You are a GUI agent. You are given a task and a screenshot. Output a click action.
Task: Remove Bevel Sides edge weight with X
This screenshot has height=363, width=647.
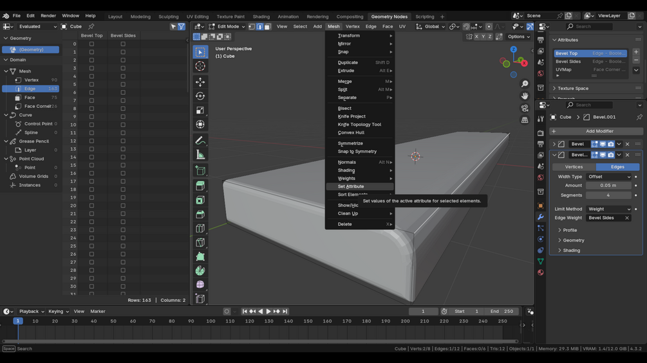pos(627,218)
